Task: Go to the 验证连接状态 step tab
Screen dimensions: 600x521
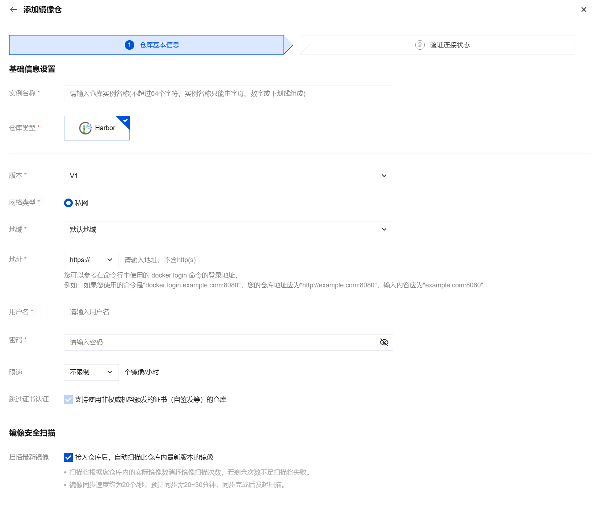Action: tap(450, 45)
